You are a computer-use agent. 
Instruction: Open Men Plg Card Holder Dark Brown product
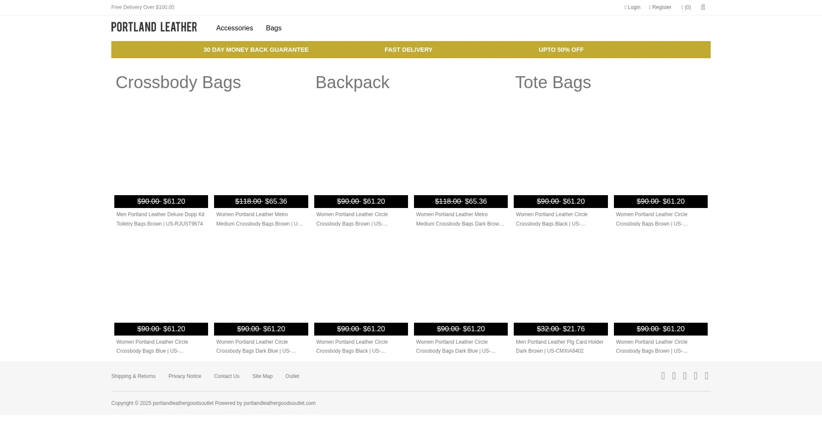560,346
